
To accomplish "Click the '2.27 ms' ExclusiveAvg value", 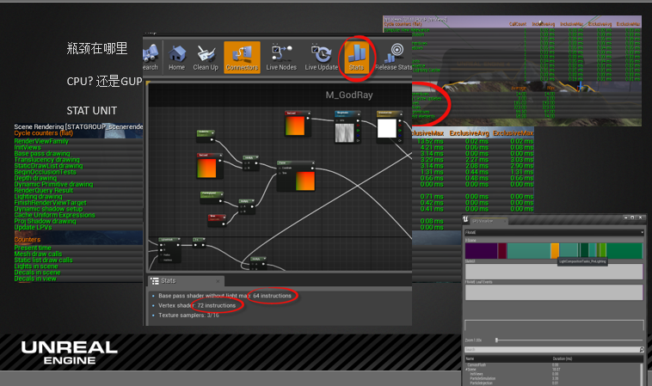I will point(477,160).
